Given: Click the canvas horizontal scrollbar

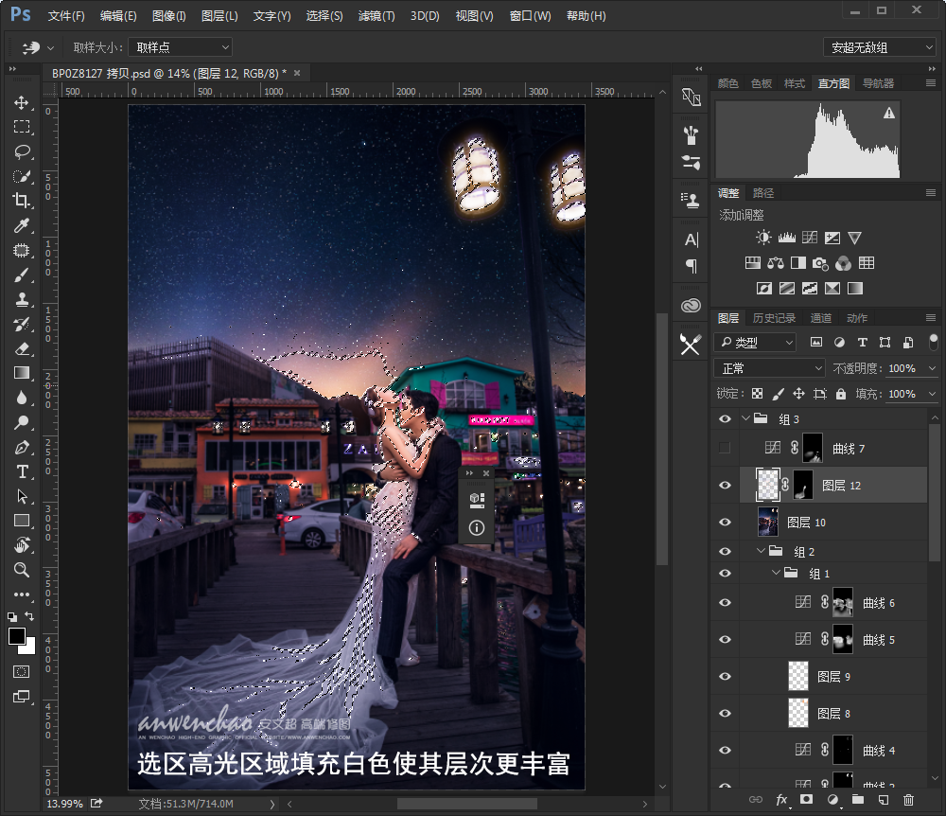Looking at the screenshot, I should coord(467,804).
